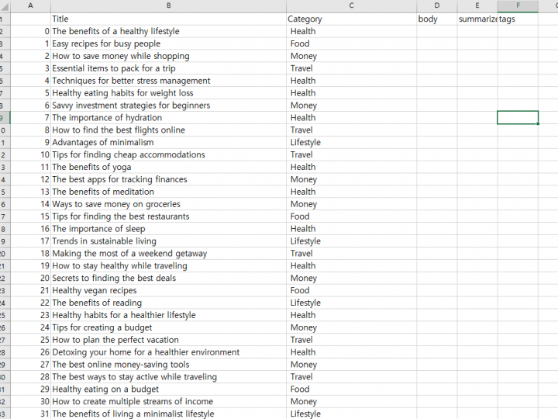558x419 pixels.
Task: Select column B header
Action: point(168,5)
